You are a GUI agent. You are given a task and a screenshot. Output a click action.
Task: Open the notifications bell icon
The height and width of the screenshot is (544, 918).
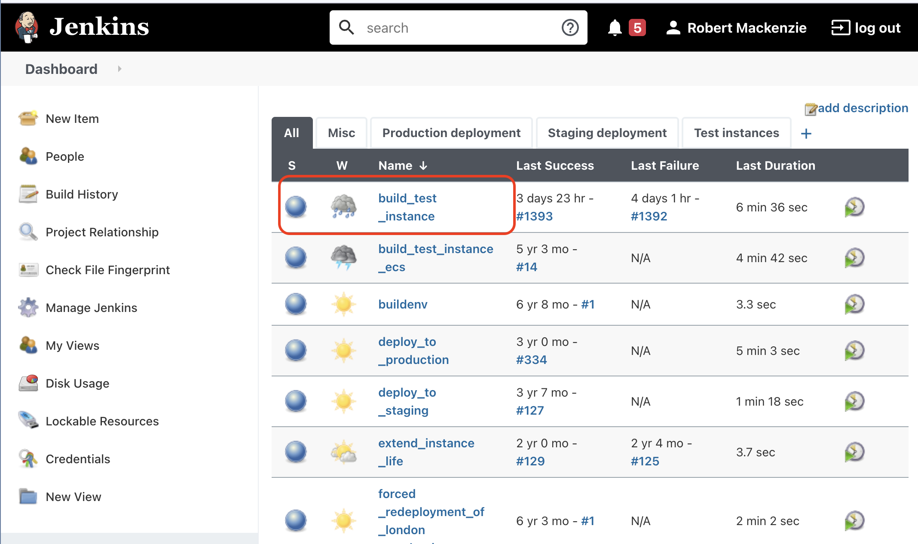615,28
